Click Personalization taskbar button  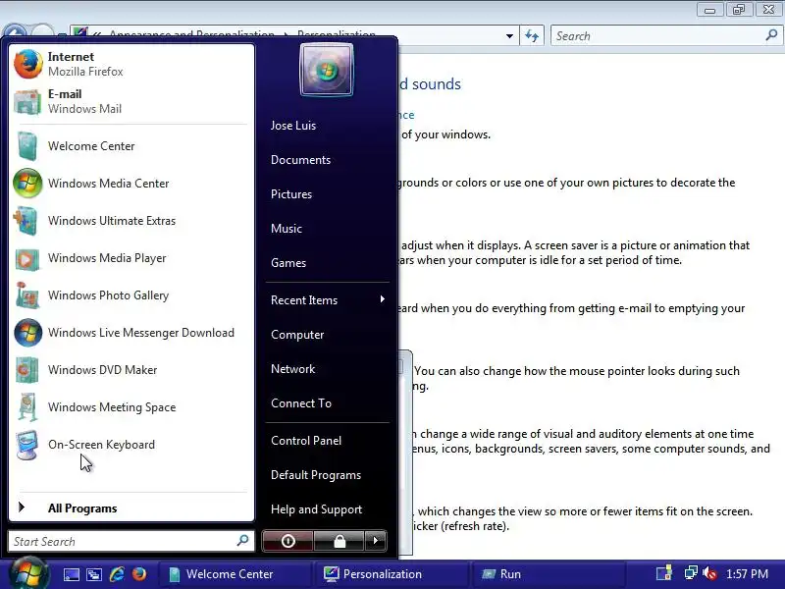[391, 574]
